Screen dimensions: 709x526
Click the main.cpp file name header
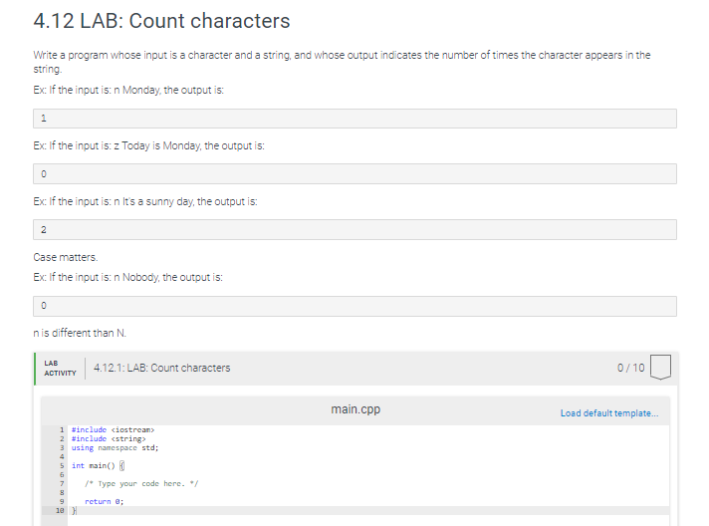355,409
